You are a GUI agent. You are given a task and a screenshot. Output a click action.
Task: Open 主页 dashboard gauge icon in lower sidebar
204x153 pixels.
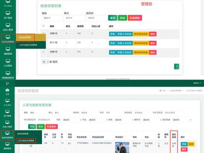(x=7, y=90)
